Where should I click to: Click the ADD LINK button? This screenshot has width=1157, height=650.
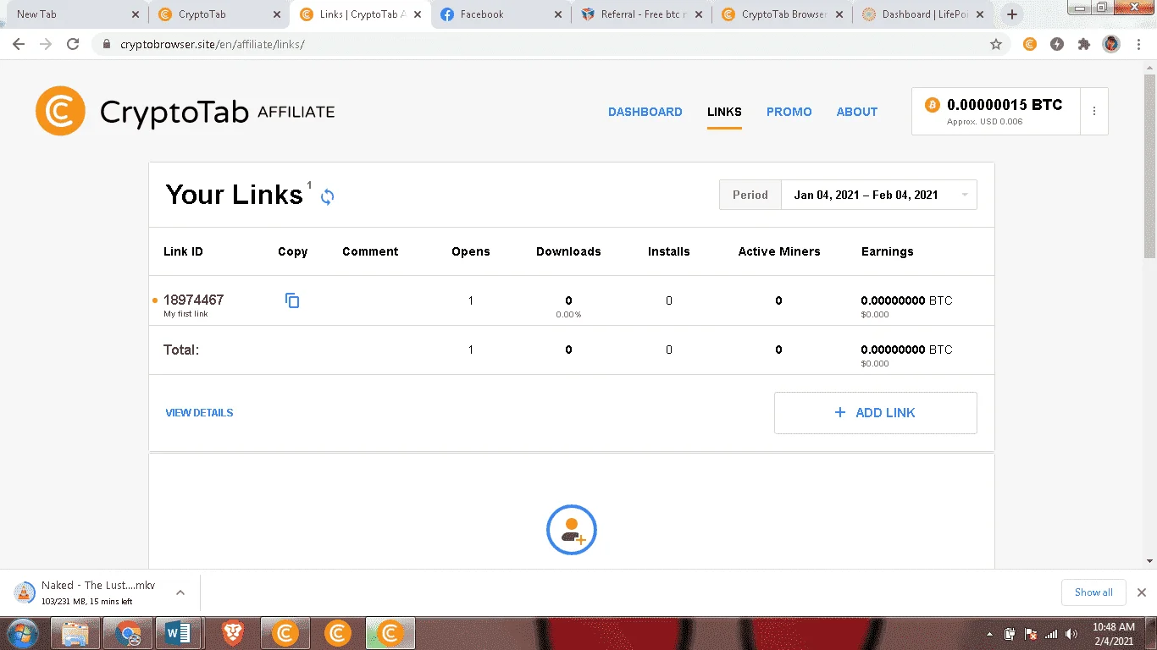(875, 413)
